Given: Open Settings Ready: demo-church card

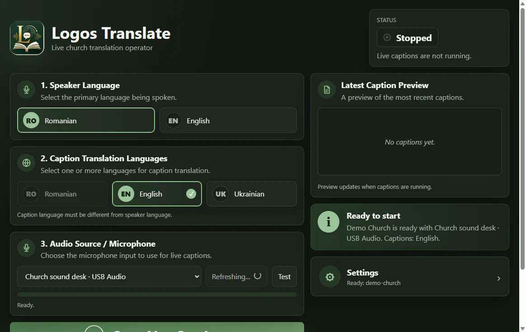Looking at the screenshot, I should (x=409, y=276).
